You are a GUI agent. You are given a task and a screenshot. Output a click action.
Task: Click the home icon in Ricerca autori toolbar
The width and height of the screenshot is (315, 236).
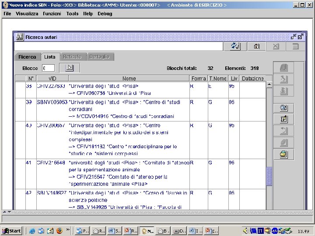(256, 46)
